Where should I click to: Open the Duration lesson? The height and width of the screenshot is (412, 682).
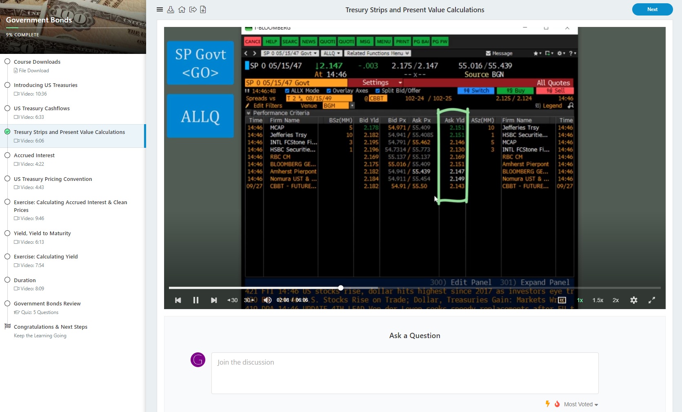point(25,281)
